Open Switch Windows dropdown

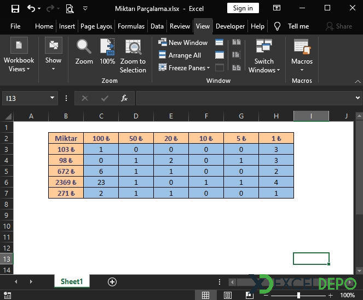[264, 56]
